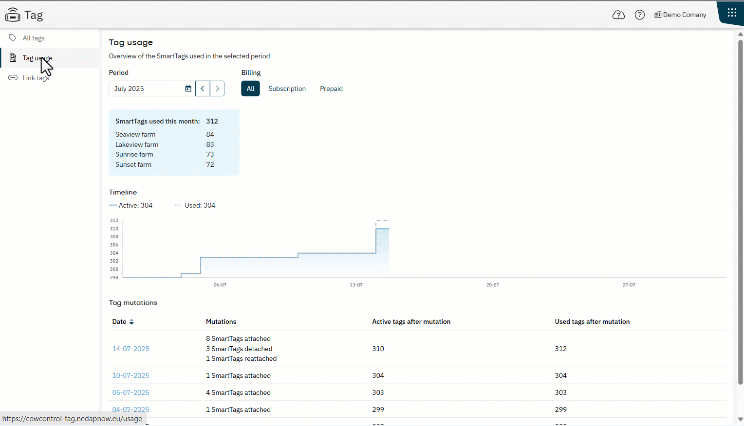Click the Seaview farm row
Screen dimensions: 744x426
(165, 134)
